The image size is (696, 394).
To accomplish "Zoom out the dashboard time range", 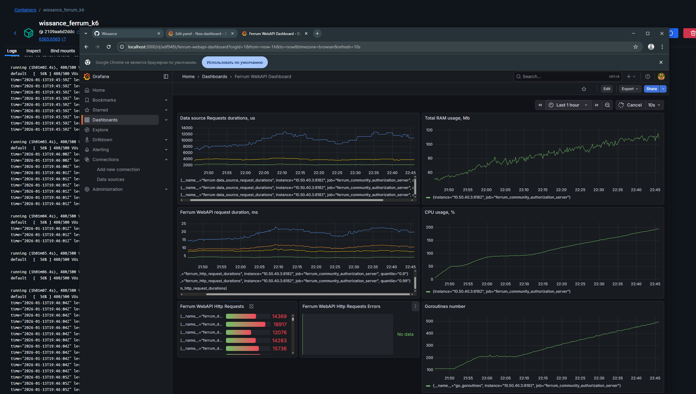I will tap(607, 105).
